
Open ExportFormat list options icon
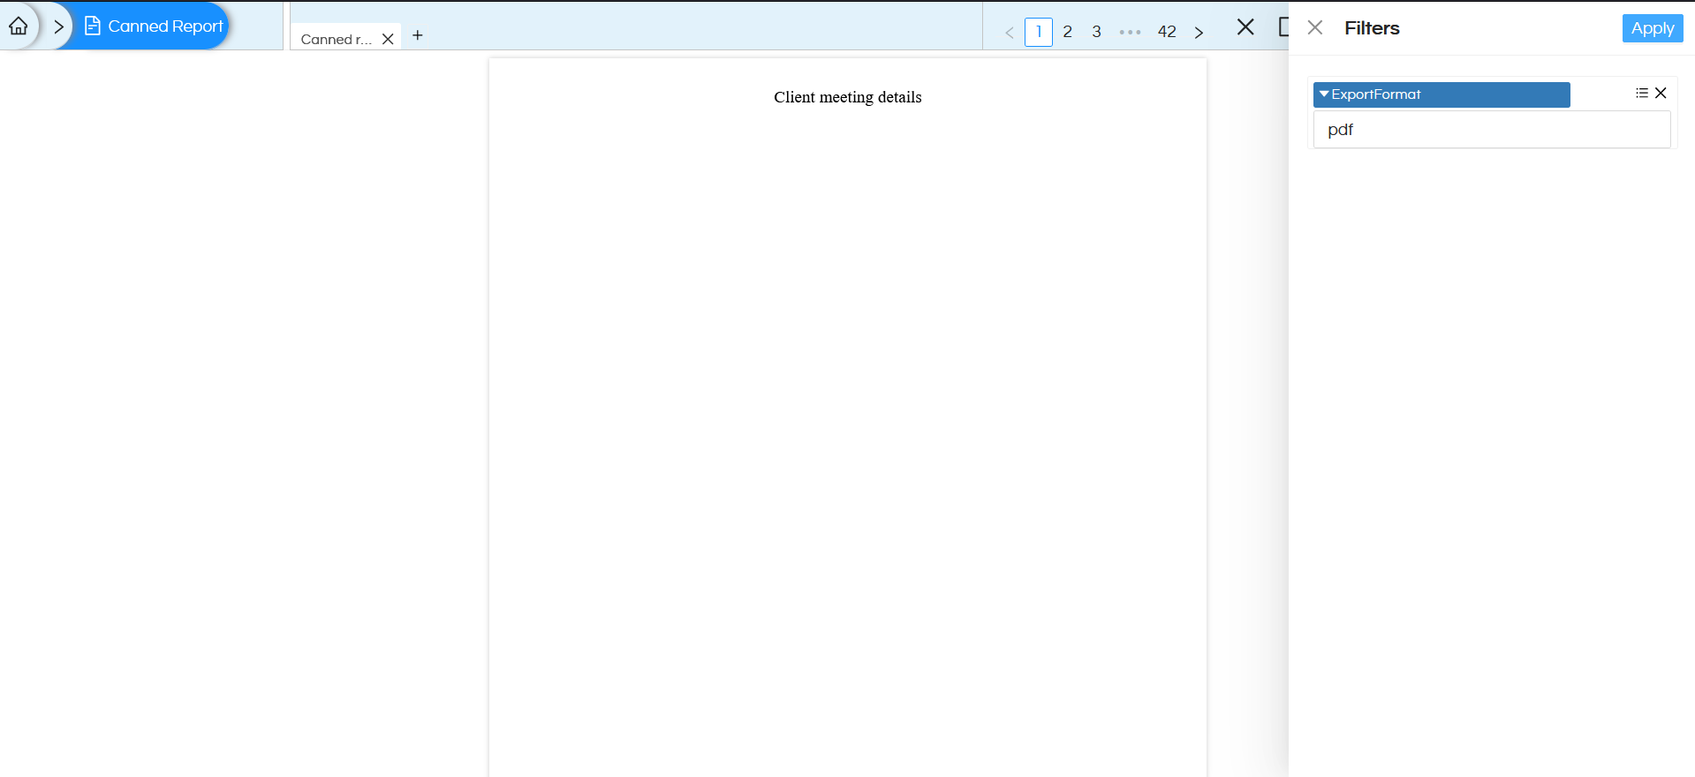point(1641,93)
